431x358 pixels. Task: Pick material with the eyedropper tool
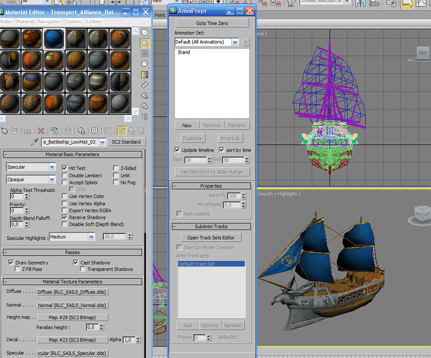[x=34, y=142]
